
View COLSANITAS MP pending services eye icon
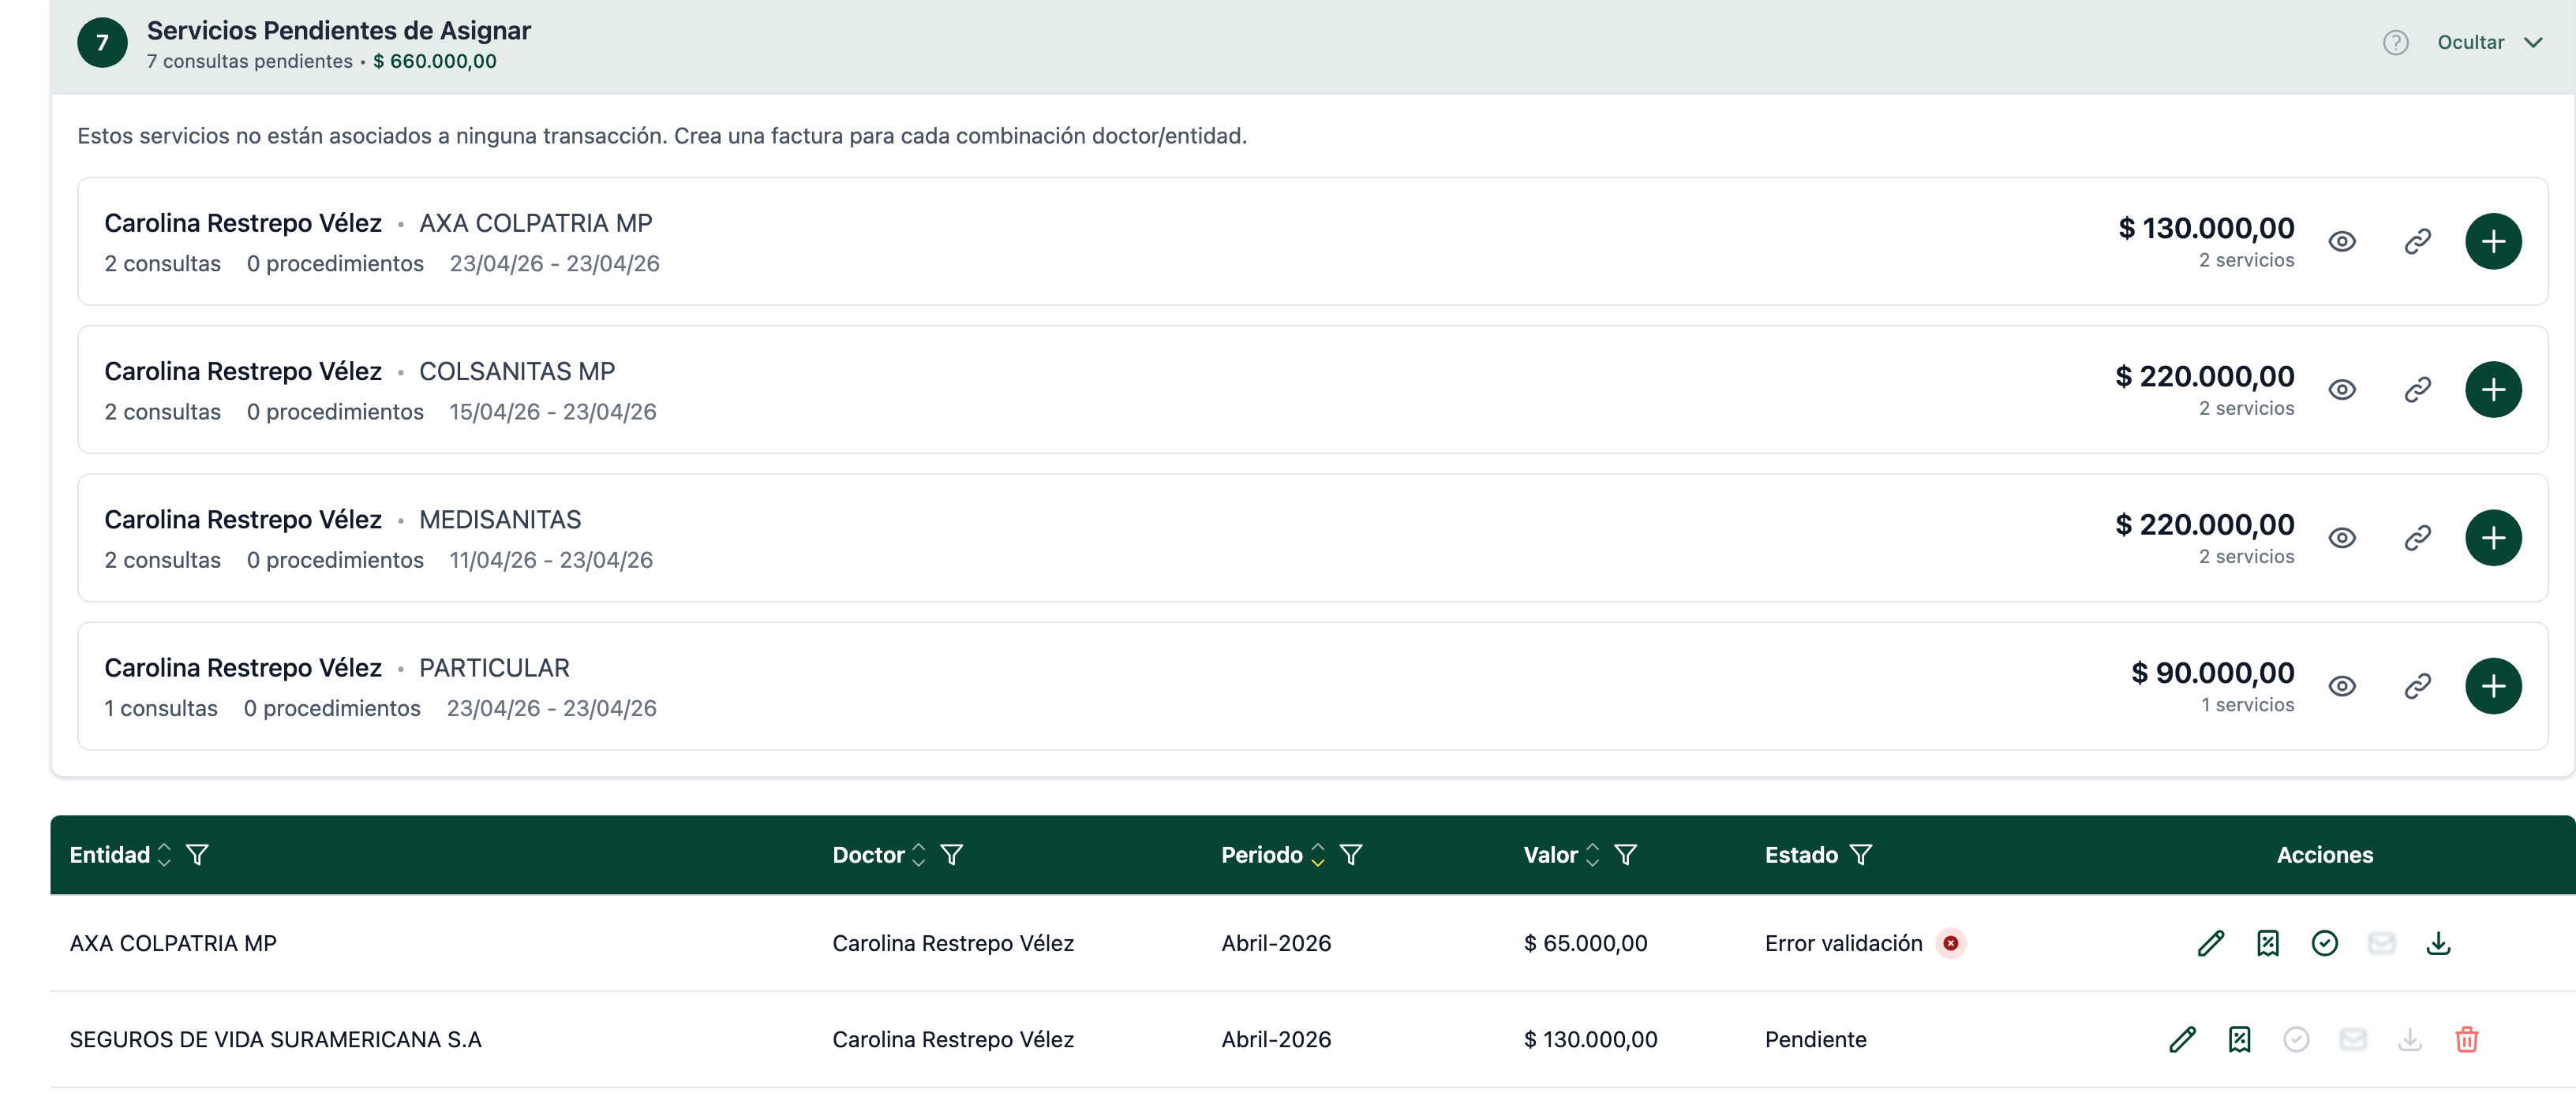pos(2342,390)
